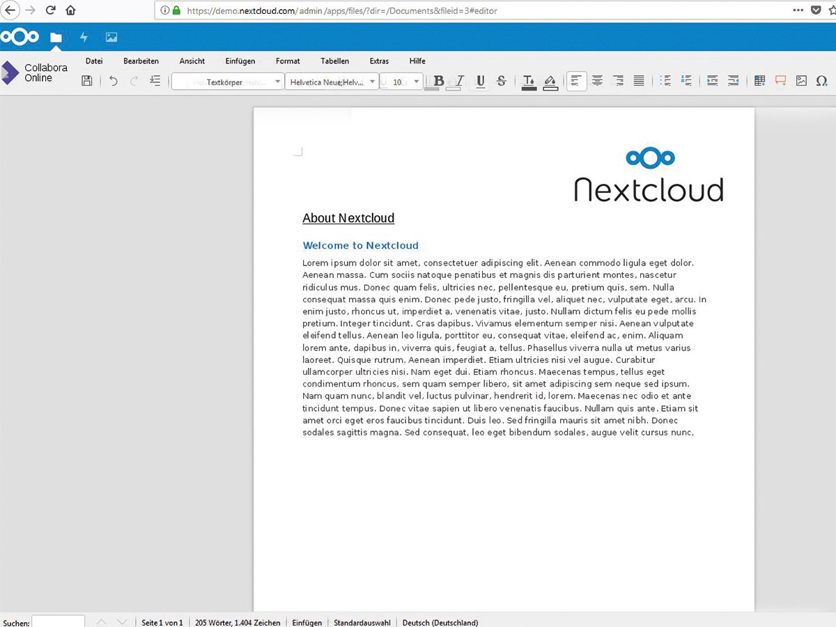Undo the last action

click(114, 82)
